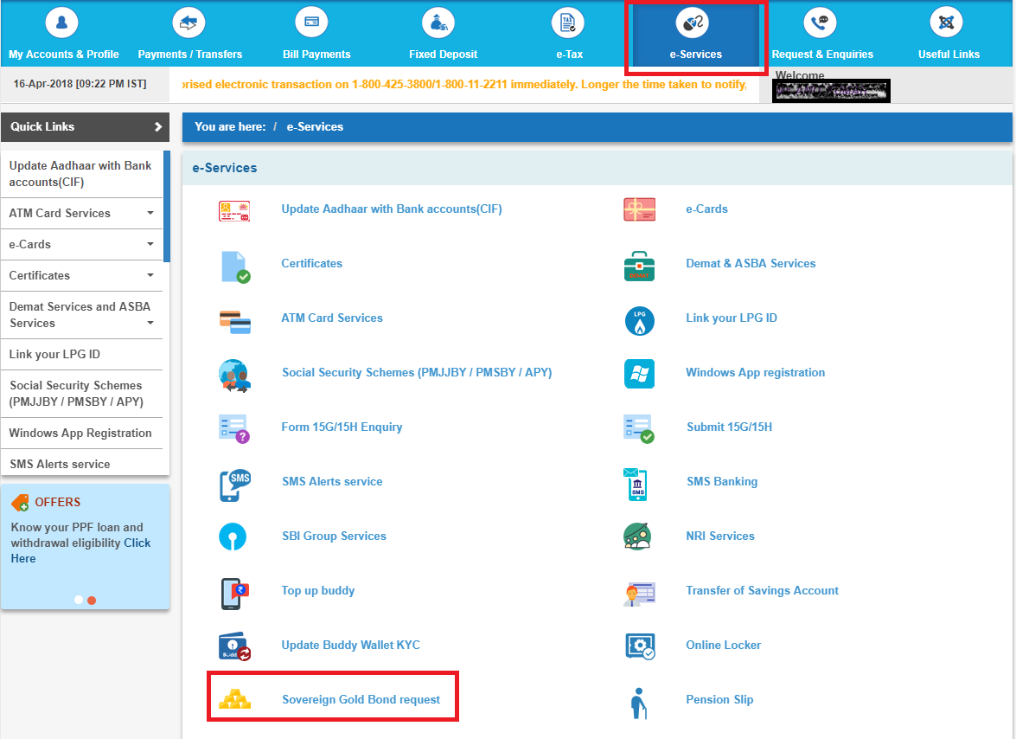Click Update Aadhaar with Bank accounts(CIF) link
Screen dimensions: 1016x739
(x=392, y=209)
